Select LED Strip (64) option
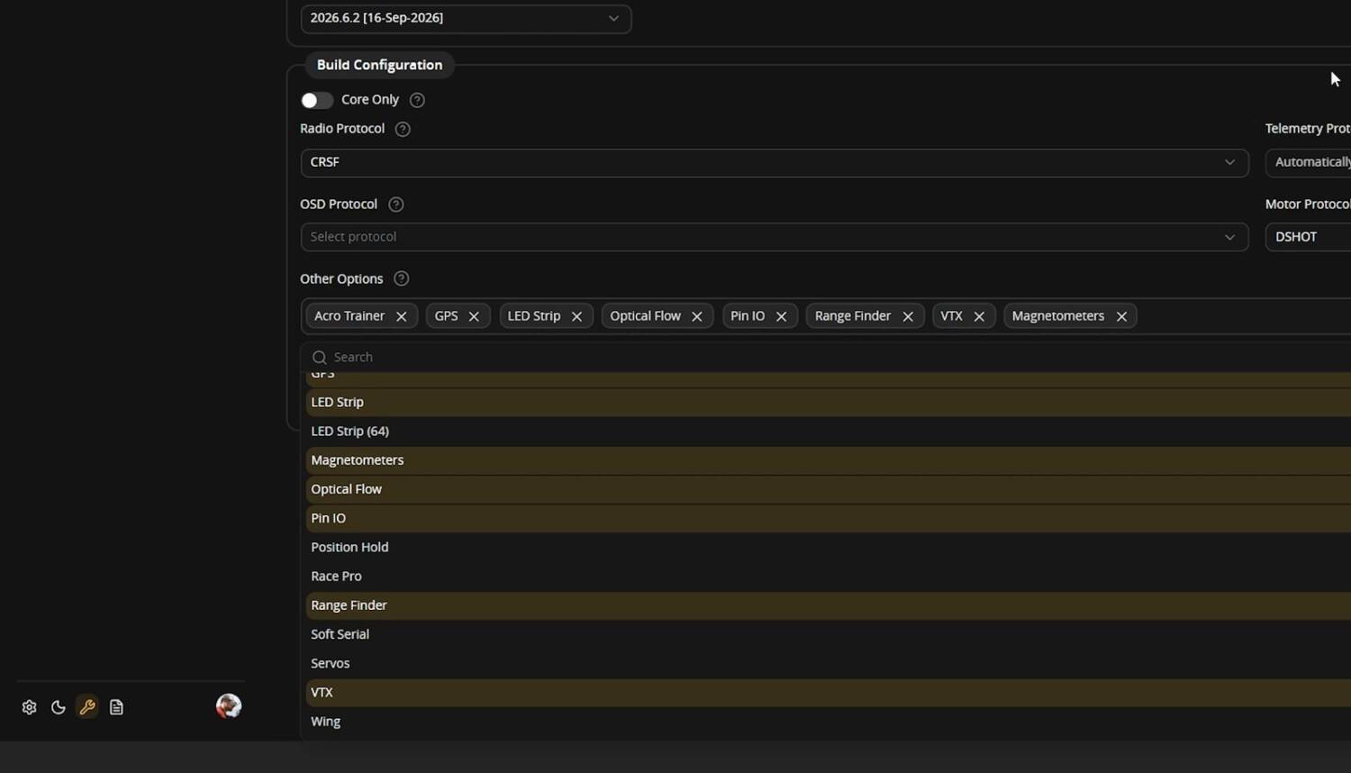1351x773 pixels. 829,432
